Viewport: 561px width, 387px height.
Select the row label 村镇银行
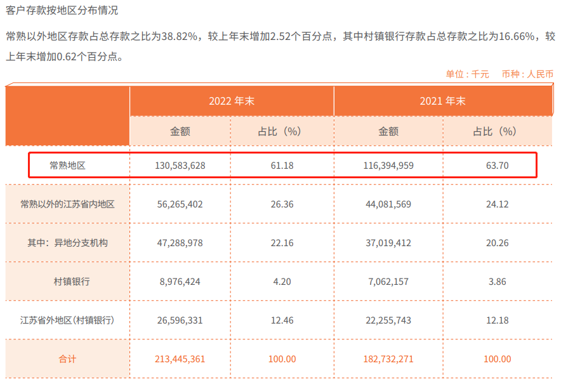tap(72, 281)
